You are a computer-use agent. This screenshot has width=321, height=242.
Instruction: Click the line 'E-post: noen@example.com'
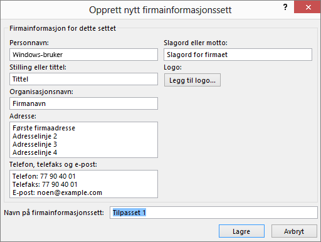click(57, 192)
